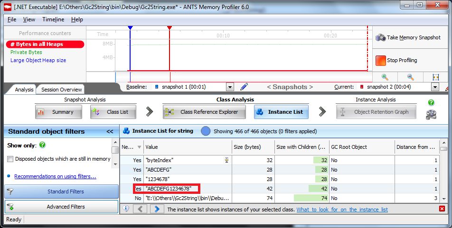Click the Standard Filters button
The height and width of the screenshot is (228, 452).
(61, 192)
